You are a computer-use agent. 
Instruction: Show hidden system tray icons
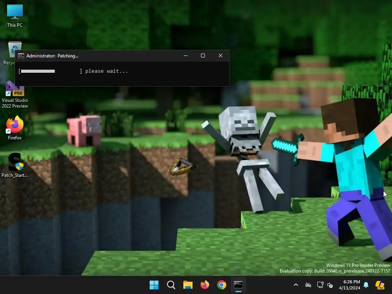tap(296, 285)
